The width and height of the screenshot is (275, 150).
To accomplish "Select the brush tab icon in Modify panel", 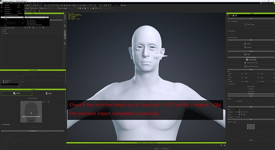I will click(x=231, y=16).
